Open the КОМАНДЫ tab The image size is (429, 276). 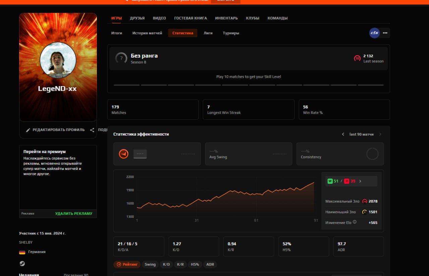278,18
